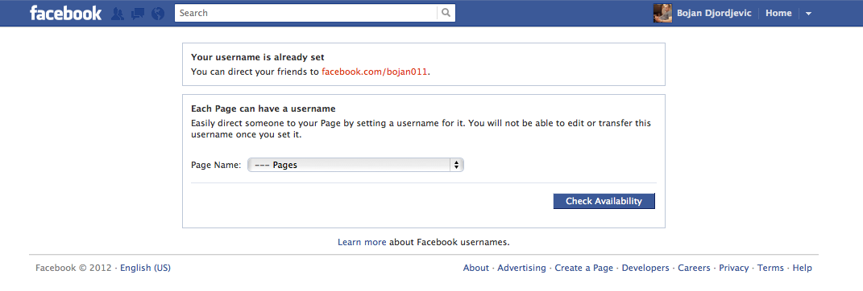Open the Page Name Pages dropdown
Screen dimensions: 863x291
355,165
